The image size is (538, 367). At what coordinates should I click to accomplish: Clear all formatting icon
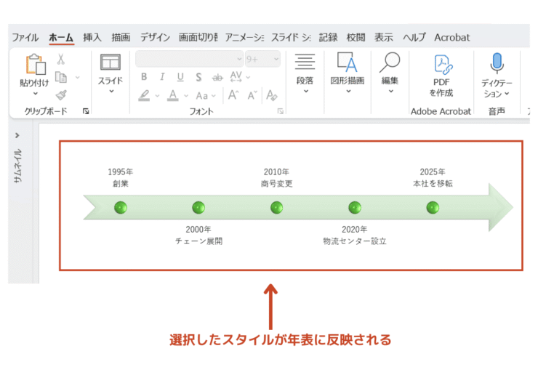point(272,95)
